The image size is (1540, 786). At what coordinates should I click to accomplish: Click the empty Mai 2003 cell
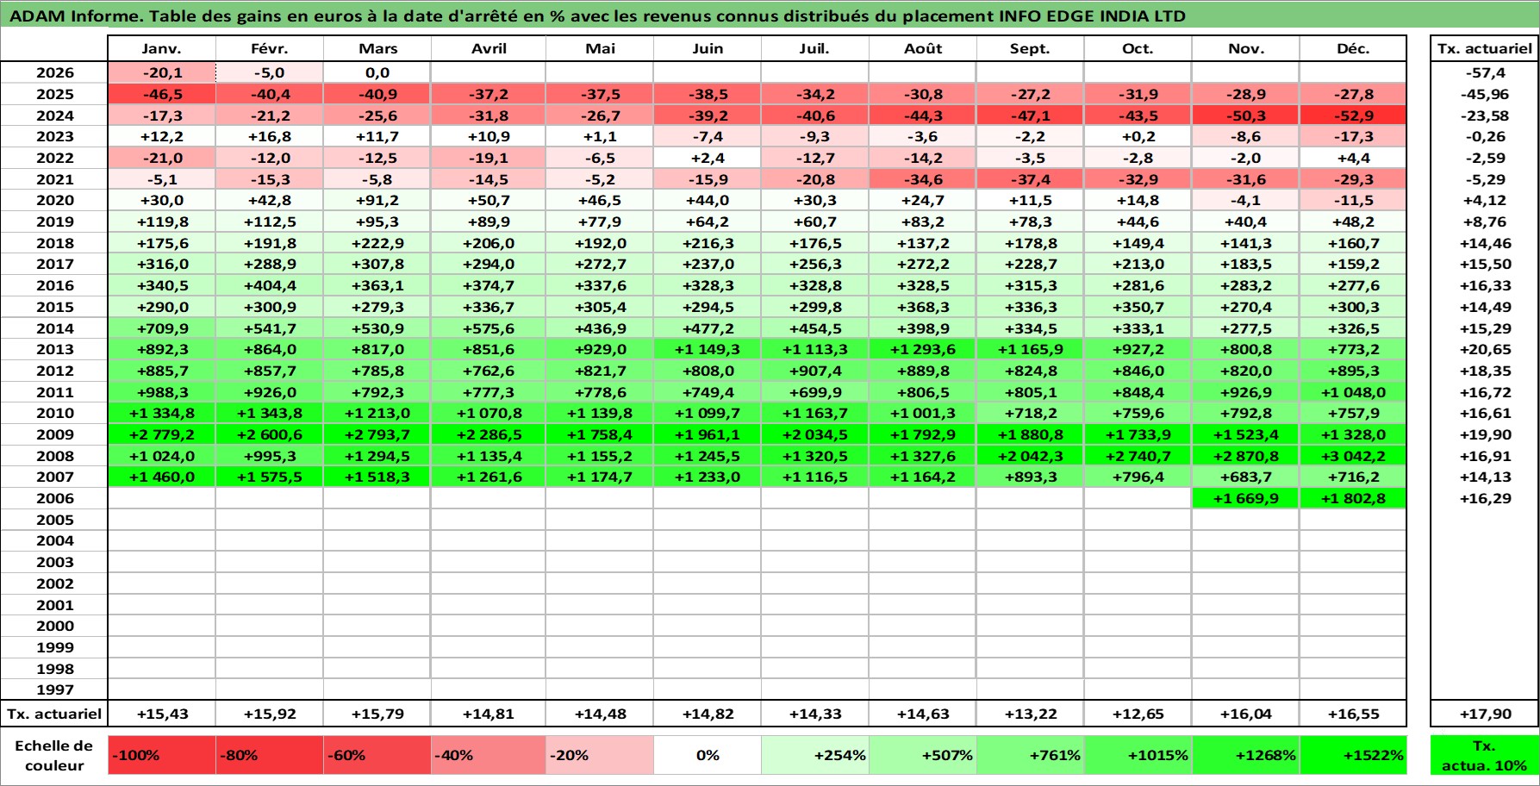point(600,562)
